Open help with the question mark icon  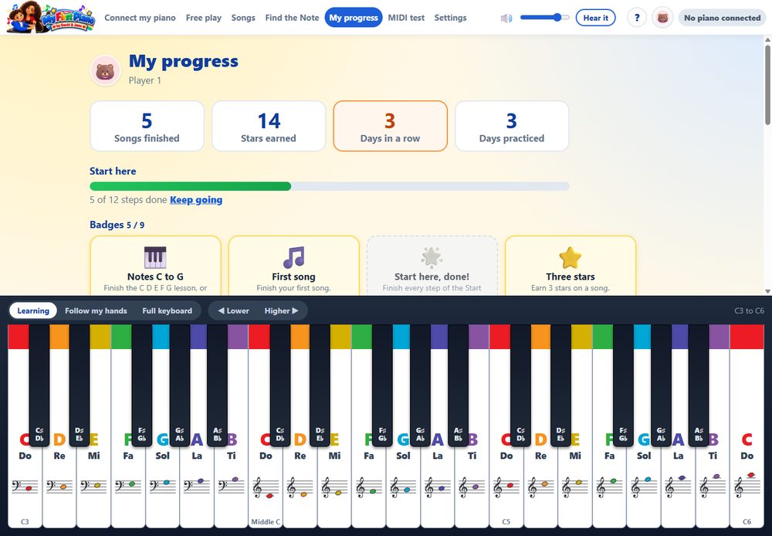pos(637,18)
